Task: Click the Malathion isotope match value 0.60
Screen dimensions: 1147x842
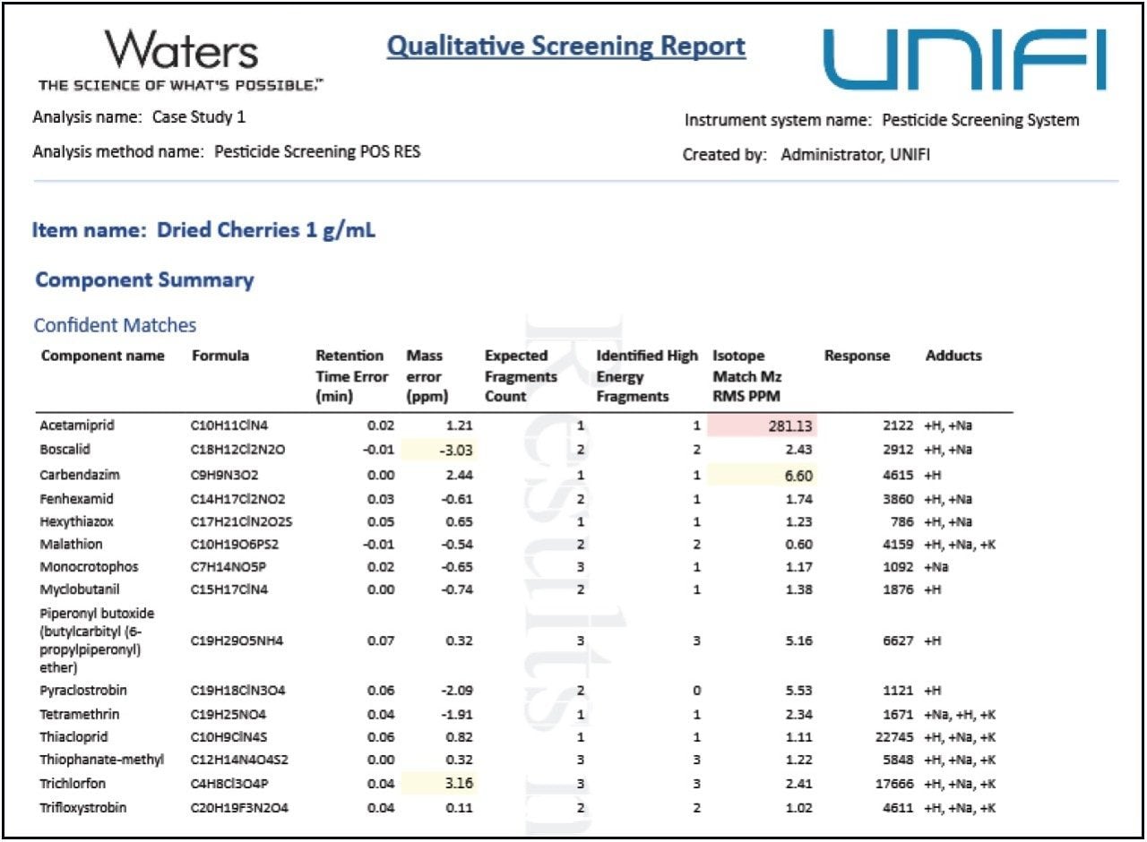Action: point(798,544)
